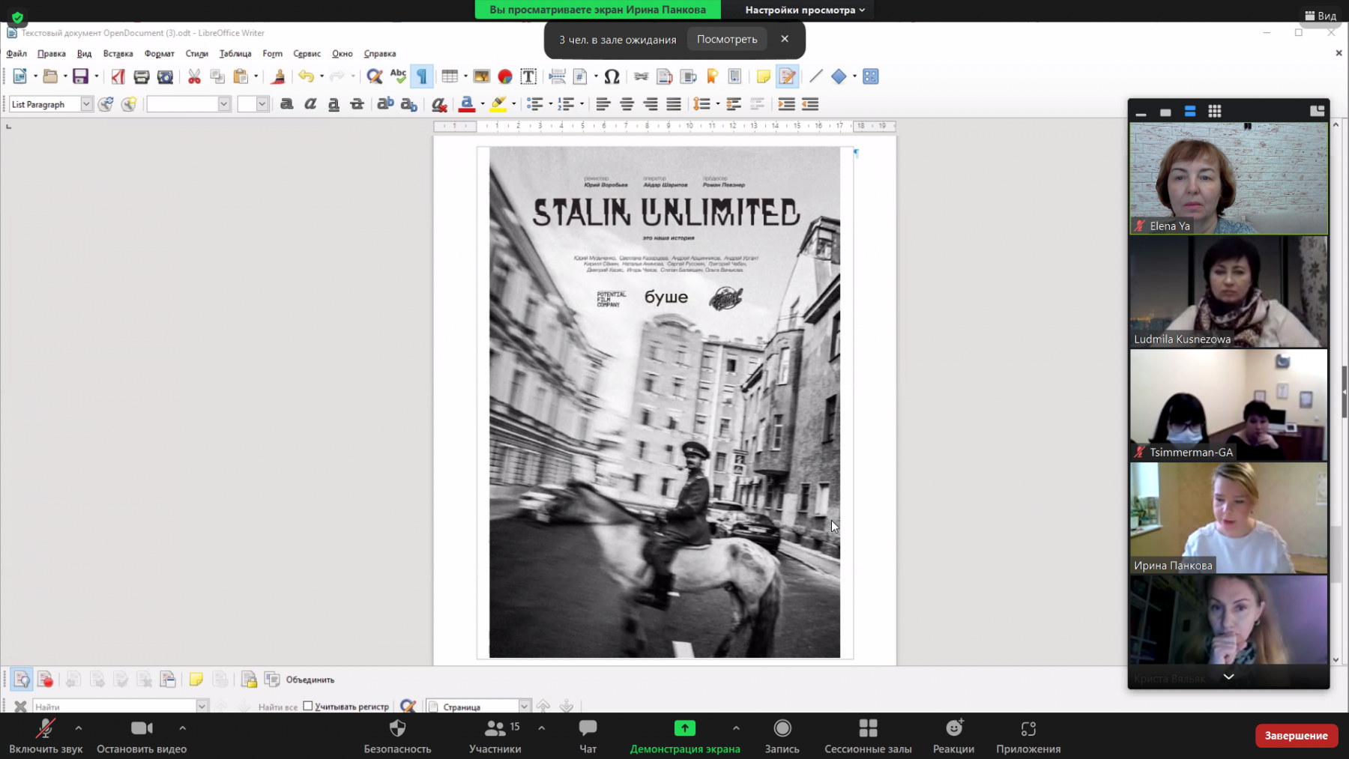Open Участники participants panel
The image size is (1349, 759).
tap(495, 736)
